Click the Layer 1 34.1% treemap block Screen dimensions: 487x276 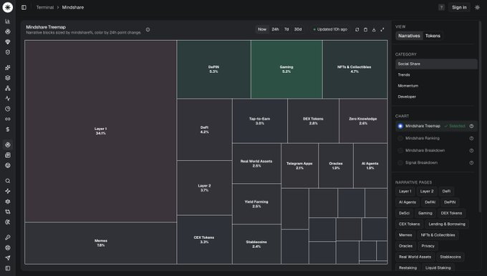(101, 131)
